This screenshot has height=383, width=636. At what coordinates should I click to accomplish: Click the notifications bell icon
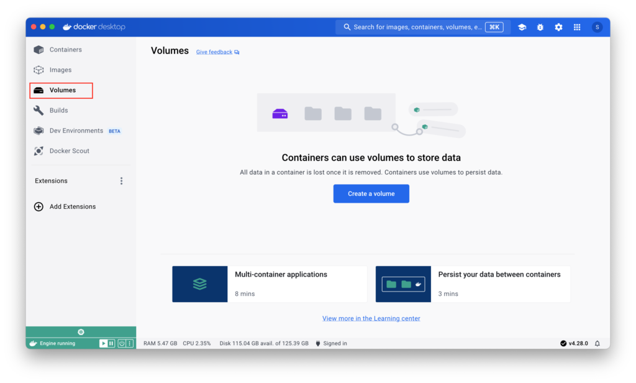(597, 343)
